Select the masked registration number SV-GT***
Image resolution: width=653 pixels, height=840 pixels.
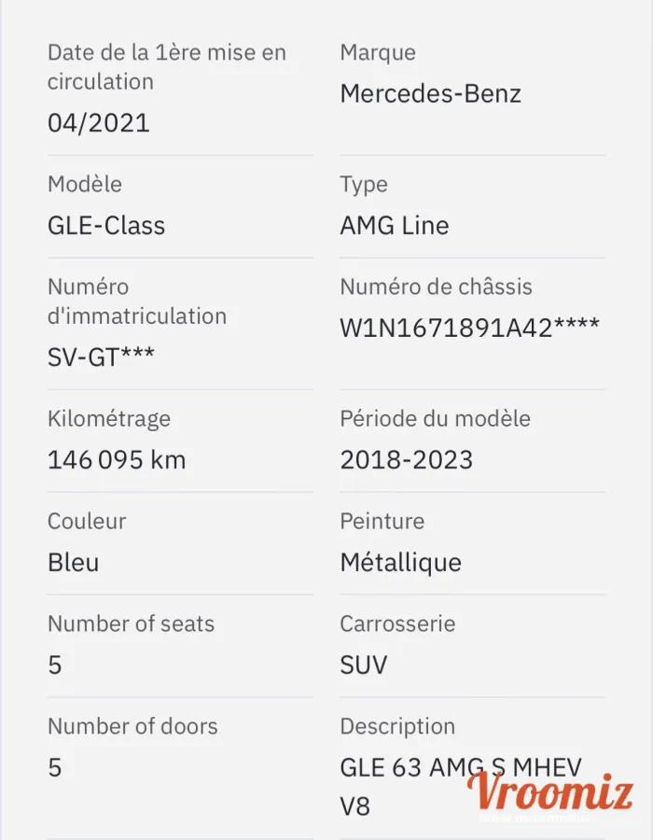point(101,357)
